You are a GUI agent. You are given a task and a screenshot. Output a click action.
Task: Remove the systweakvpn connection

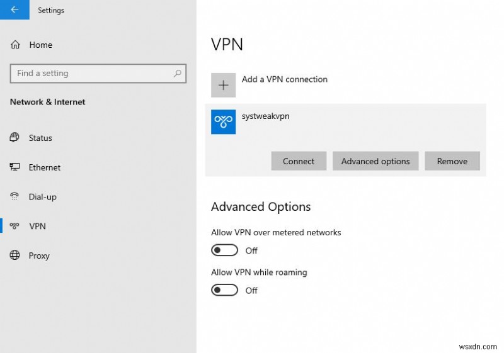point(452,161)
